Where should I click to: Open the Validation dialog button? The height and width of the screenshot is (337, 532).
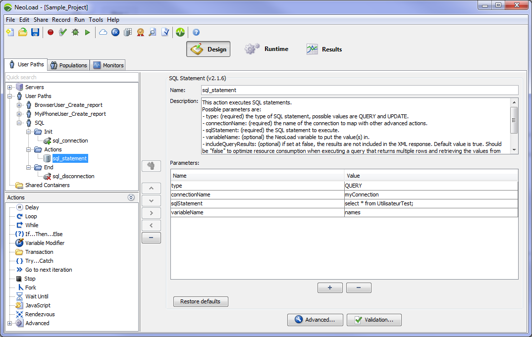(x=374, y=320)
